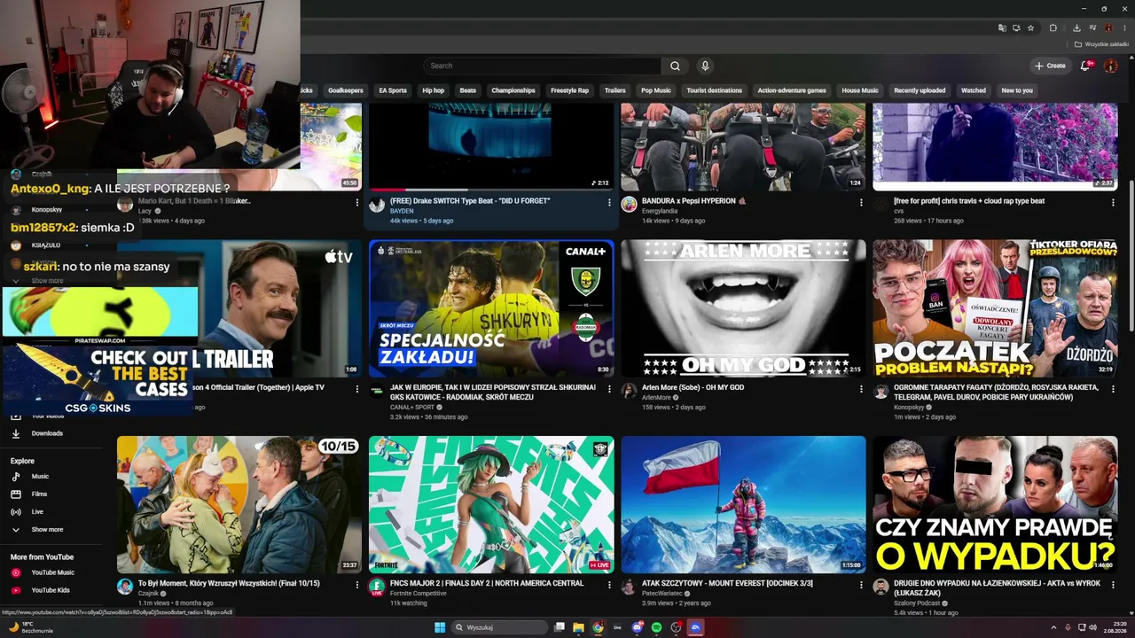The height and width of the screenshot is (638, 1135).
Task: Open options for the GKS Katowice - Radomiak highlights video
Action: click(609, 389)
